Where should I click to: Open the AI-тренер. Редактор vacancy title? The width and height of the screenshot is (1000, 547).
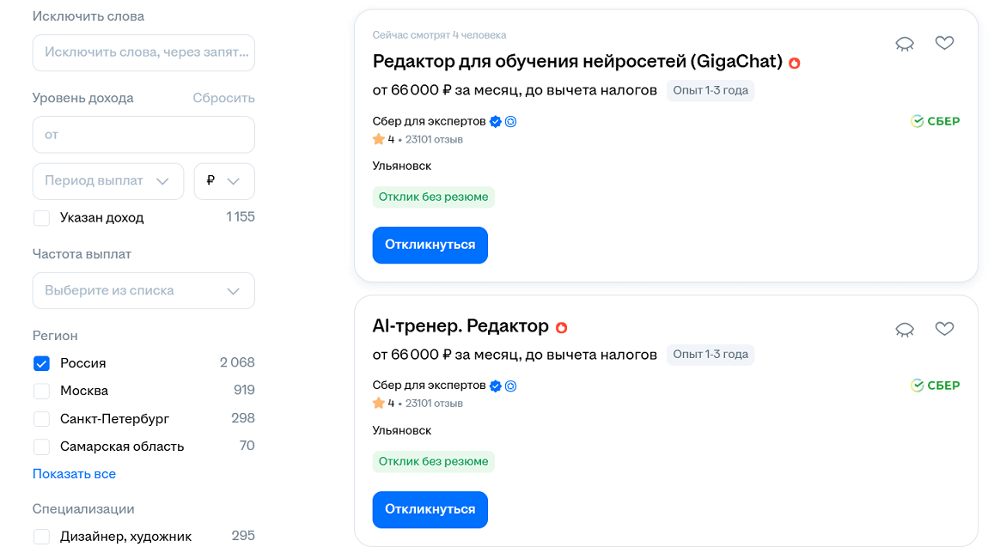click(x=460, y=326)
